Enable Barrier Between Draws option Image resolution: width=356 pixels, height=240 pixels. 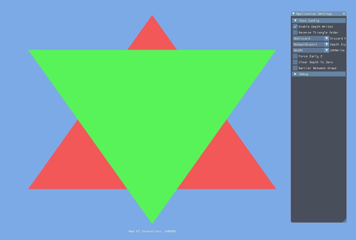pyautogui.click(x=295, y=68)
